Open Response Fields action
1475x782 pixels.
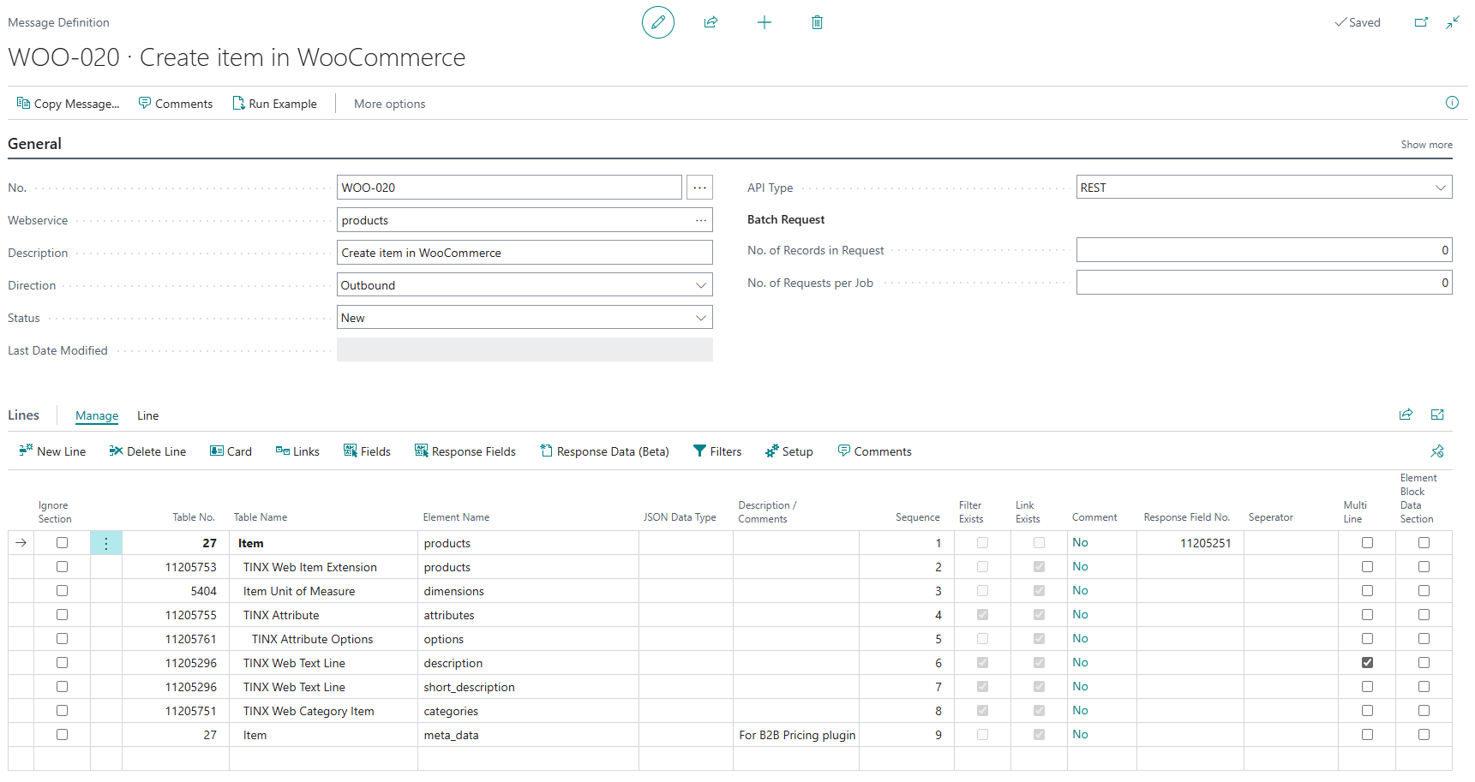coord(465,451)
